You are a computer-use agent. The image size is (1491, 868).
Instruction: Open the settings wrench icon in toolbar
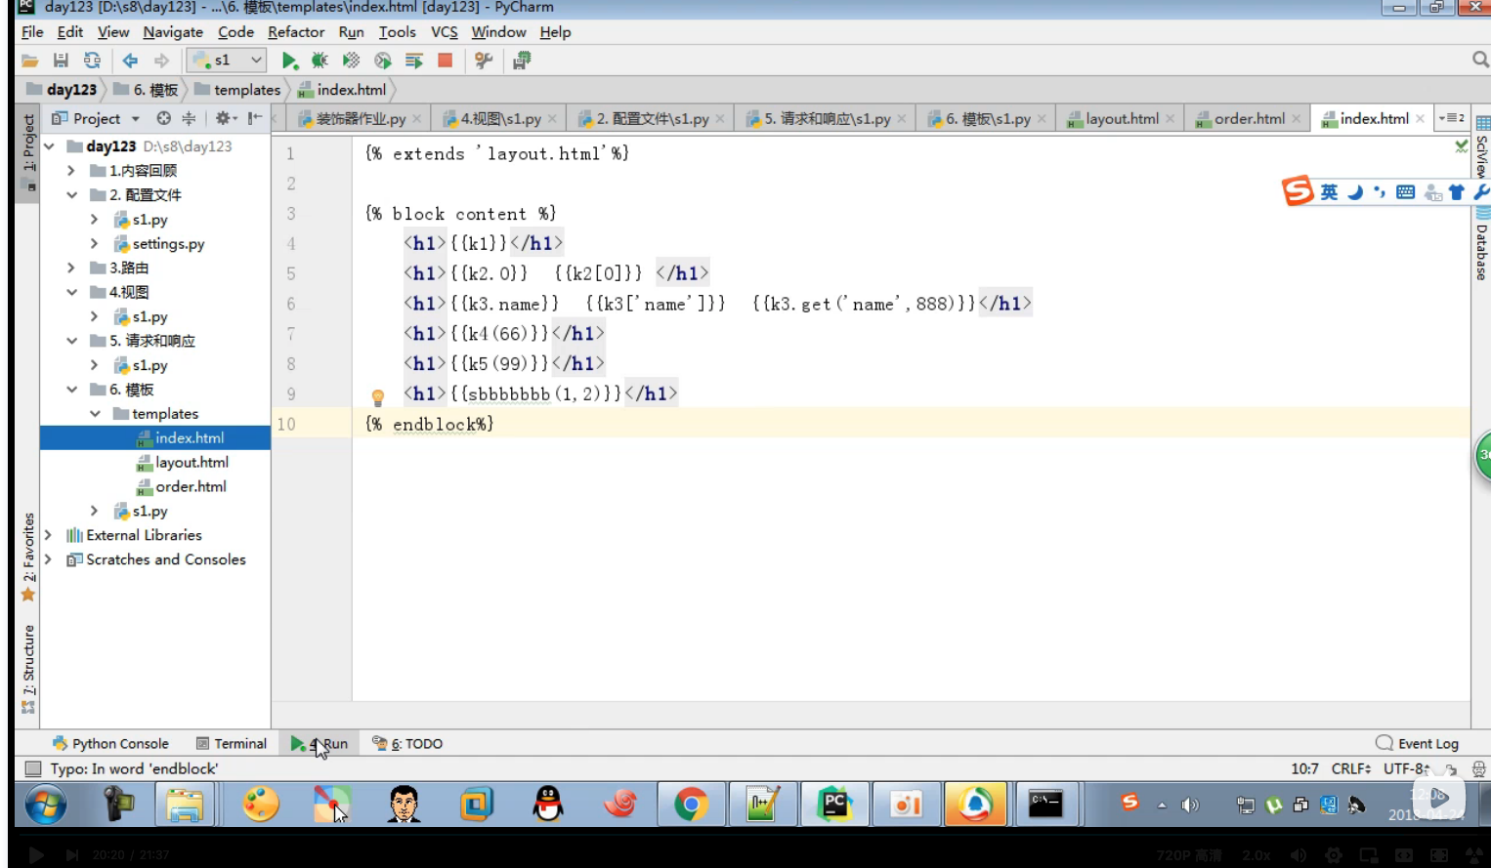pos(484,61)
